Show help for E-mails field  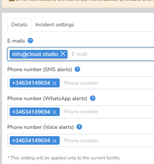(30, 41)
